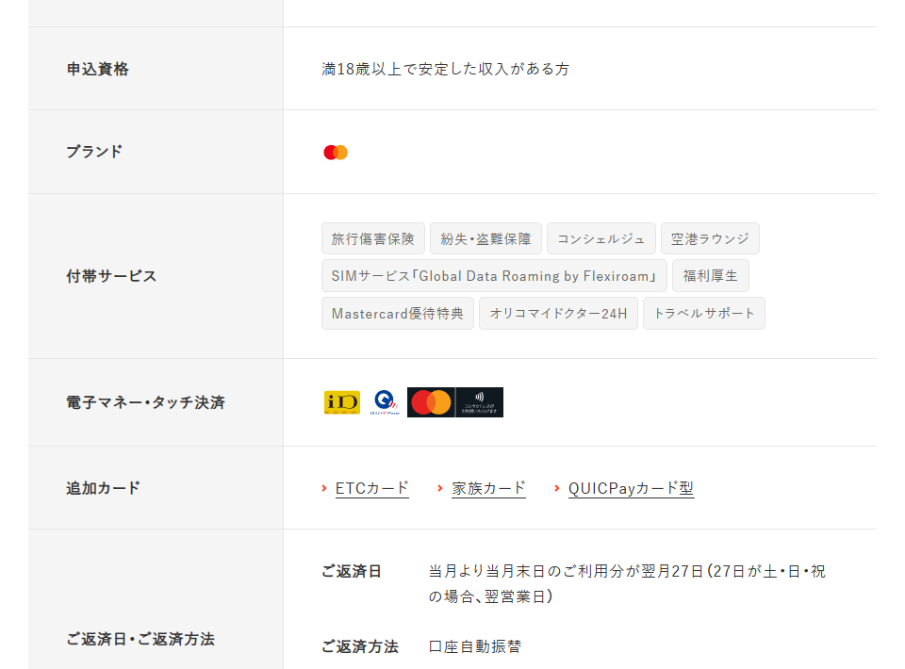
Task: Click the ご返済日 sub-label
Action: coord(352,572)
